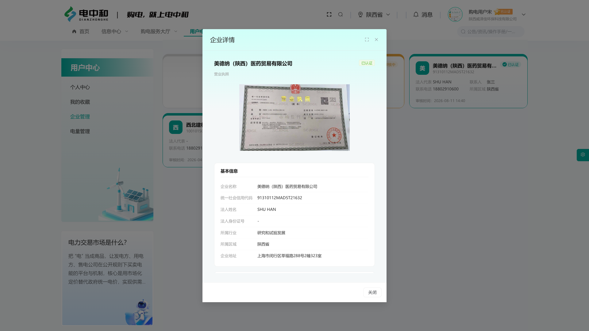This screenshot has height=331, width=589.
Task: Open the settings gear on right edge
Action: click(x=583, y=155)
